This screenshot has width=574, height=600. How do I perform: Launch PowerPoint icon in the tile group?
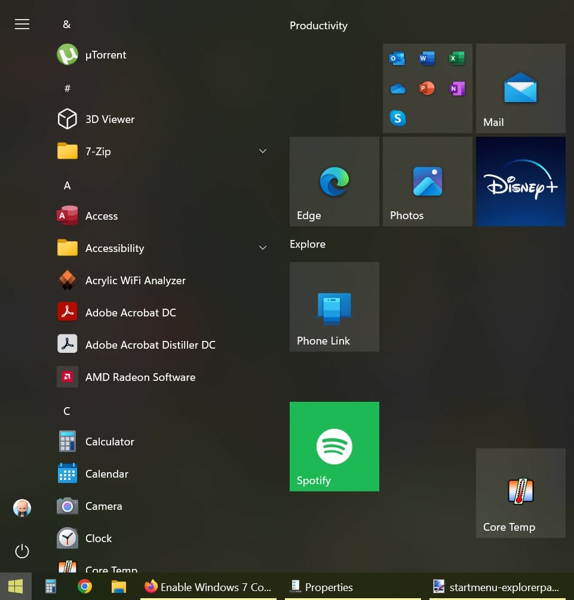tap(427, 88)
